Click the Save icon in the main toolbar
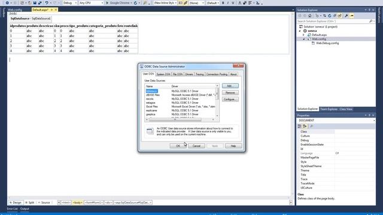383x215 pixels. tap(35, 2)
